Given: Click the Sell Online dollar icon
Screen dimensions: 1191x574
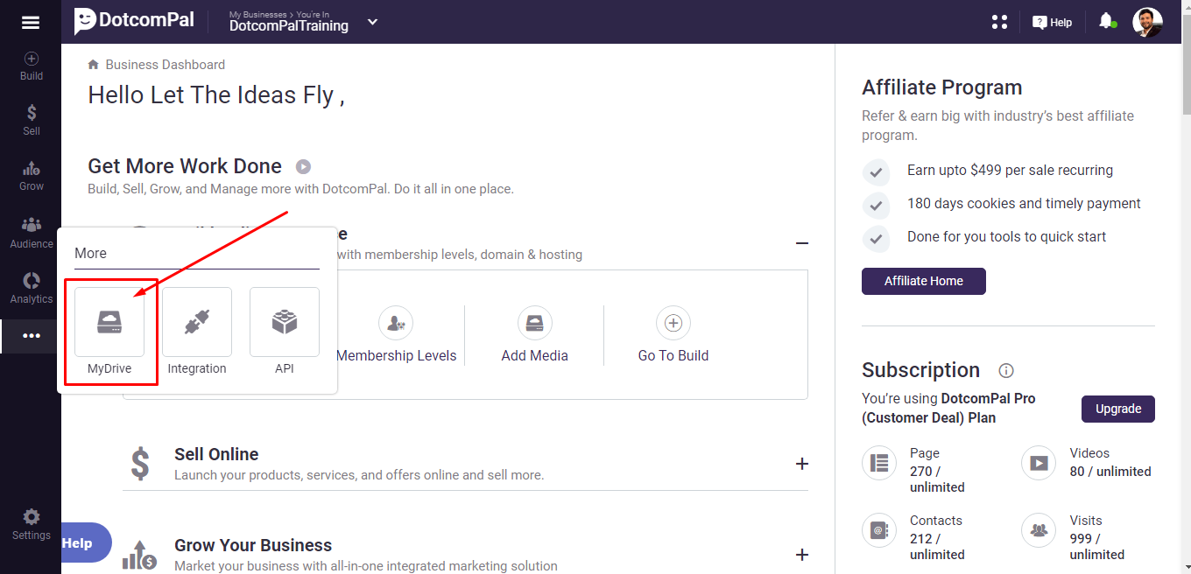Looking at the screenshot, I should pyautogui.click(x=140, y=464).
